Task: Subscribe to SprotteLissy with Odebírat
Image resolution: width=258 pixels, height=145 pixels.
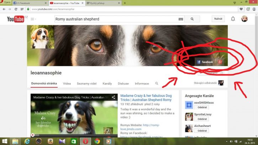Action: tap(202, 119)
